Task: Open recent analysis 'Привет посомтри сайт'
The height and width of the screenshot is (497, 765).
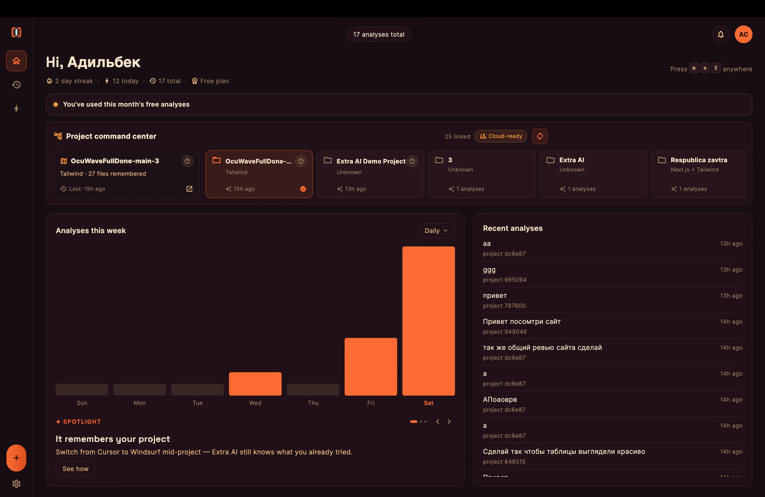Action: click(613, 326)
